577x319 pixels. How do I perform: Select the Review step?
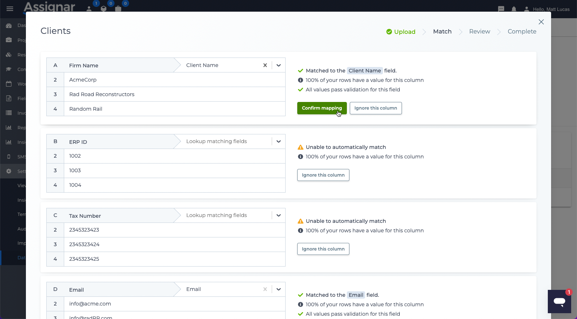480,32
